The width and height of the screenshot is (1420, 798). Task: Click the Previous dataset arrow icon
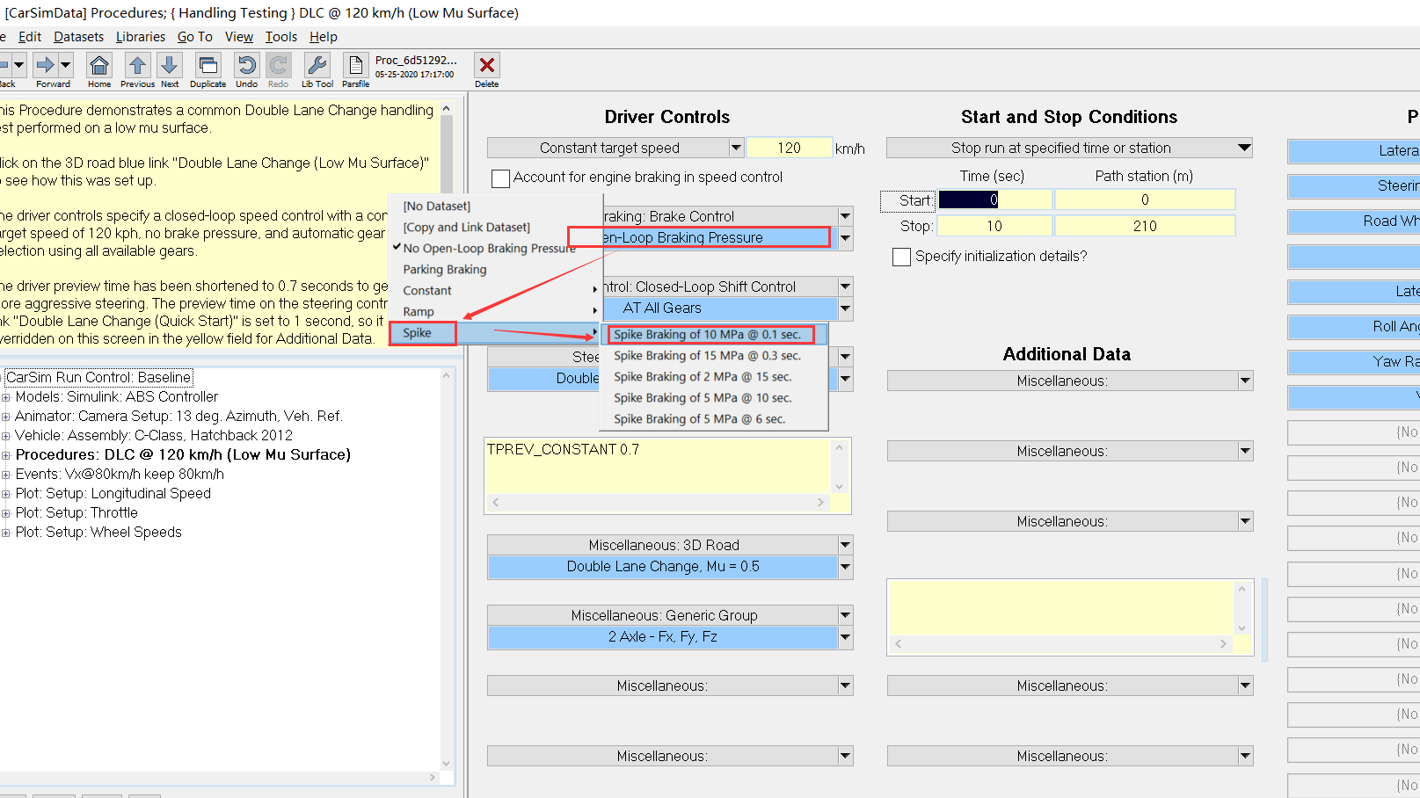[137, 66]
